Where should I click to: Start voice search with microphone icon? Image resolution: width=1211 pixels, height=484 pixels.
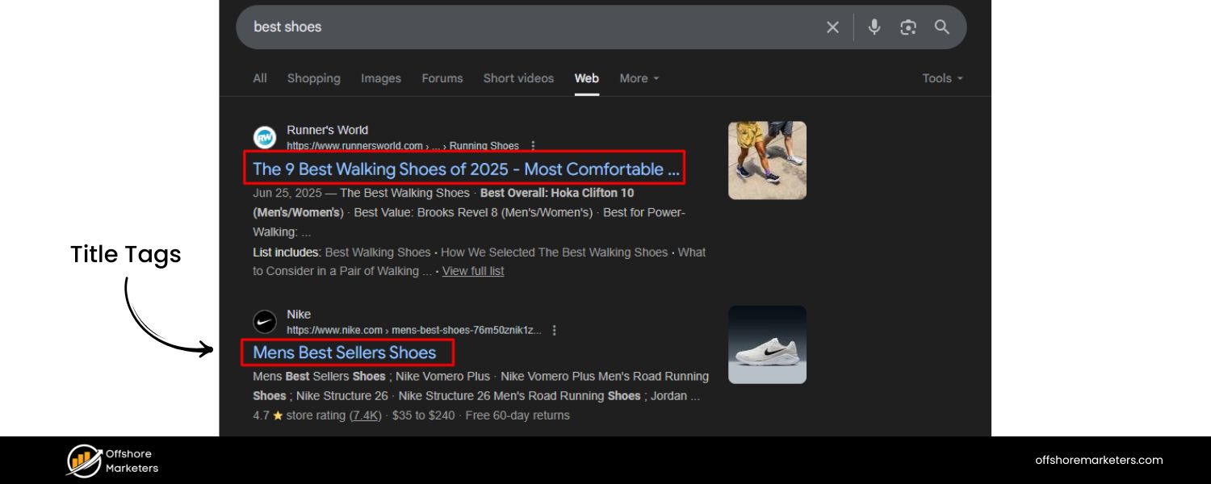(874, 27)
